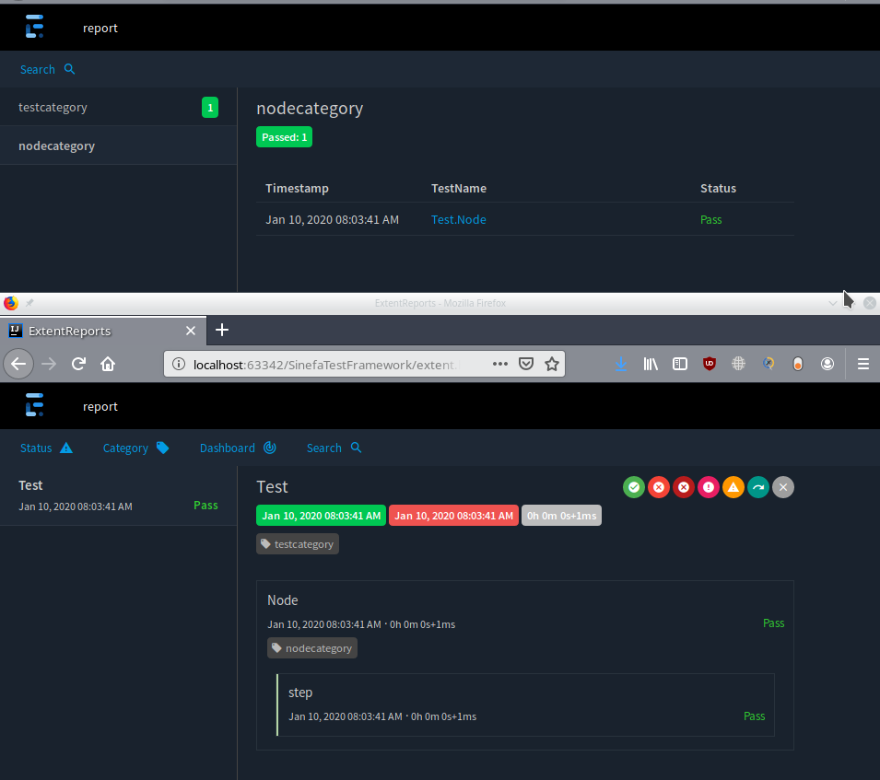Click the Save to Pocket icon
Image resolution: width=880 pixels, height=780 pixels.
click(x=526, y=364)
